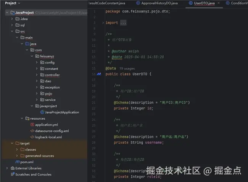248x182 pixels.
Task: Expand the config package
Action: (37, 62)
